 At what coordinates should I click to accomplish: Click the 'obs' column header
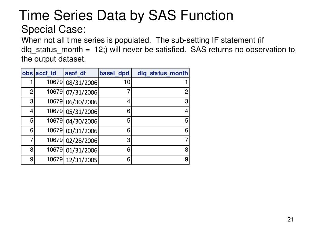coord(28,73)
